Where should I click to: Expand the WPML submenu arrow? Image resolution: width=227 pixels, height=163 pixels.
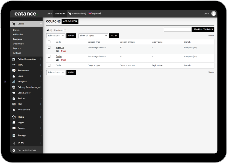coord(41,143)
